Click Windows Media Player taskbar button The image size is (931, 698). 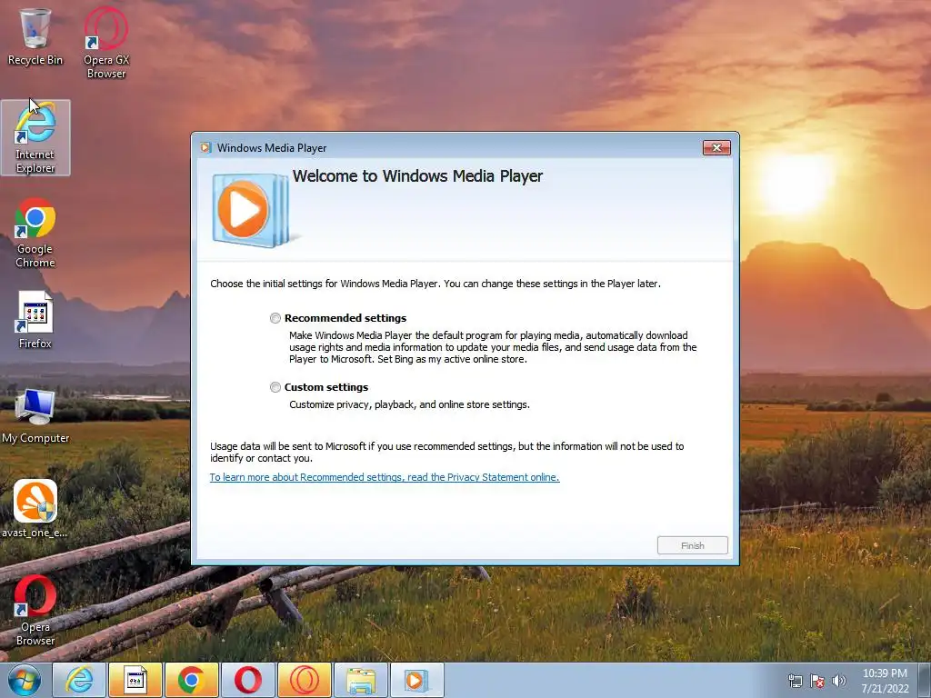coord(416,680)
